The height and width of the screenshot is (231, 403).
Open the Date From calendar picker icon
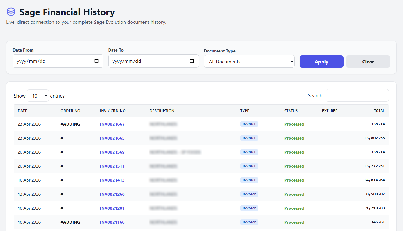coord(96,61)
